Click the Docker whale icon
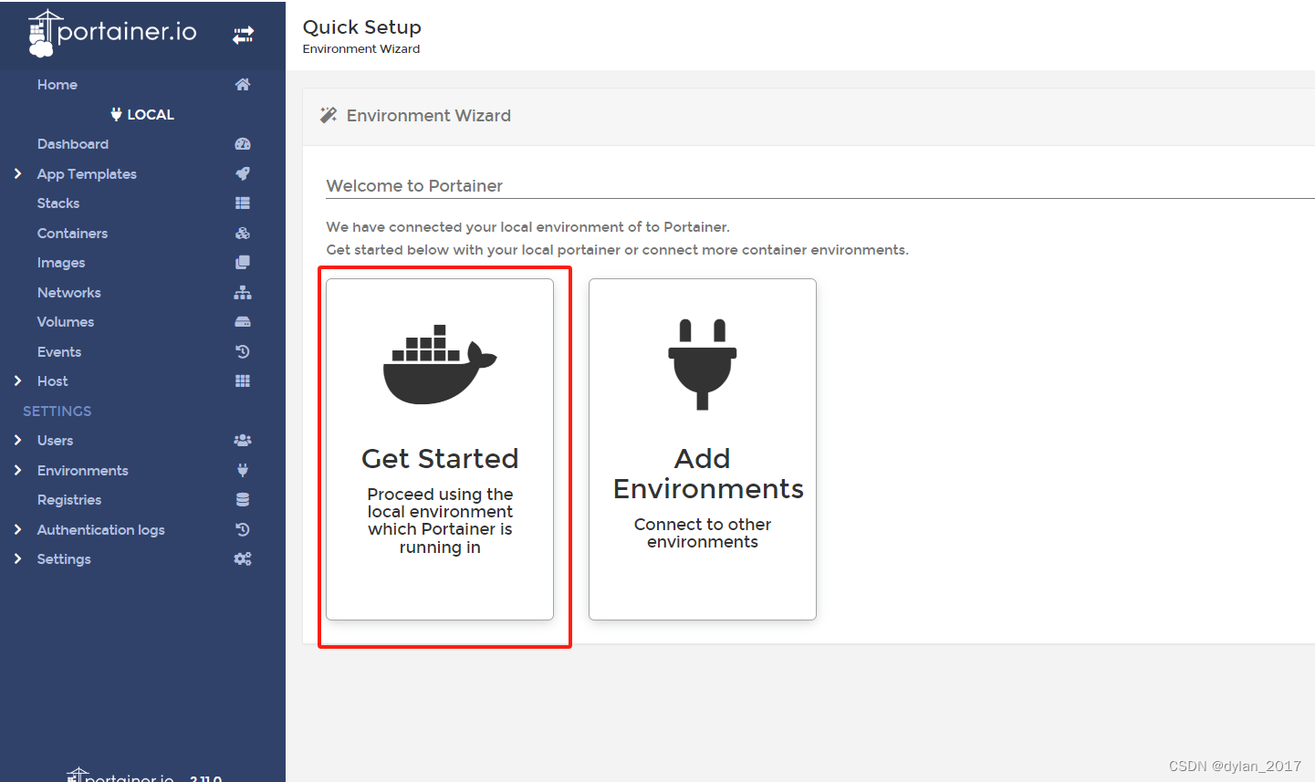This screenshot has height=782, width=1315. (x=440, y=364)
